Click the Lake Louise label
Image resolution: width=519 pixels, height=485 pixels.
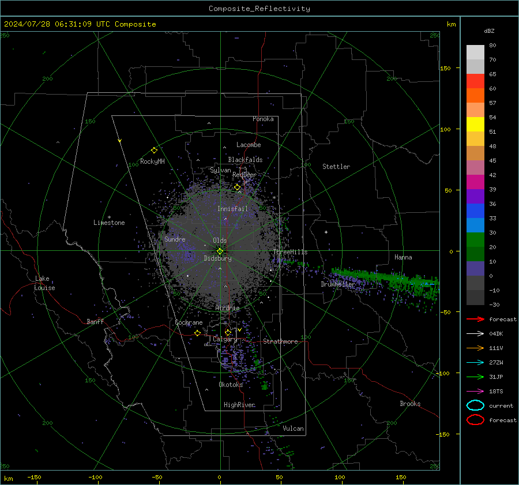pos(44,283)
